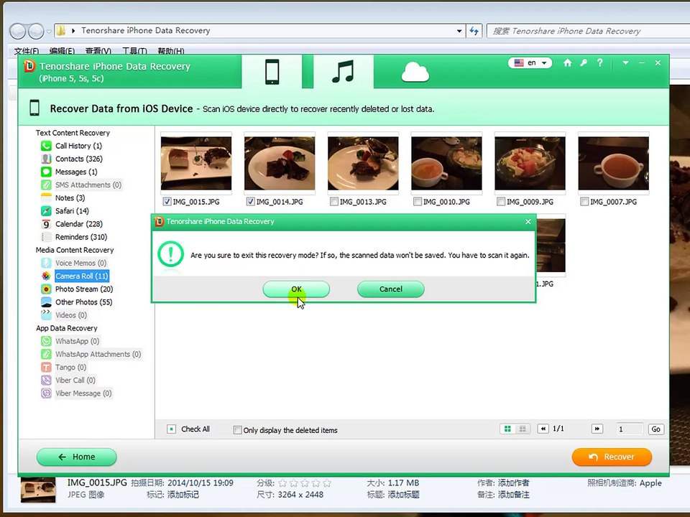Click the Camera Roll flower icon
Screen dimensions: 690x517
(46, 276)
